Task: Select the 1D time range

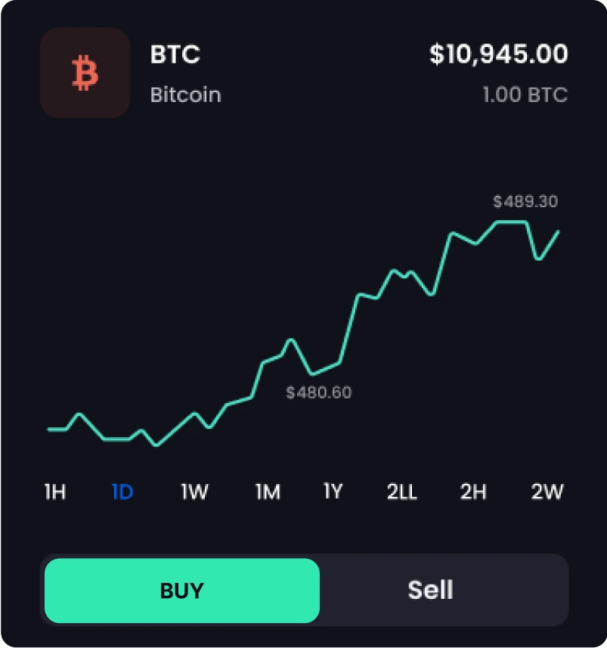Action: pos(122,492)
